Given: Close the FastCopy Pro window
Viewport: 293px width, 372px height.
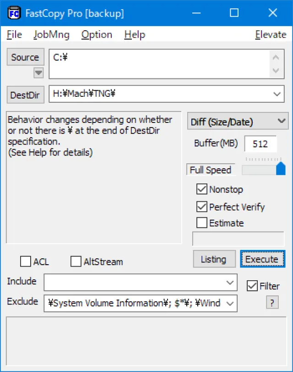Looking at the screenshot, I should [273, 13].
